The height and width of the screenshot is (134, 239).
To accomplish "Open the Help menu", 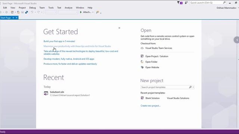I will coord(90,7).
